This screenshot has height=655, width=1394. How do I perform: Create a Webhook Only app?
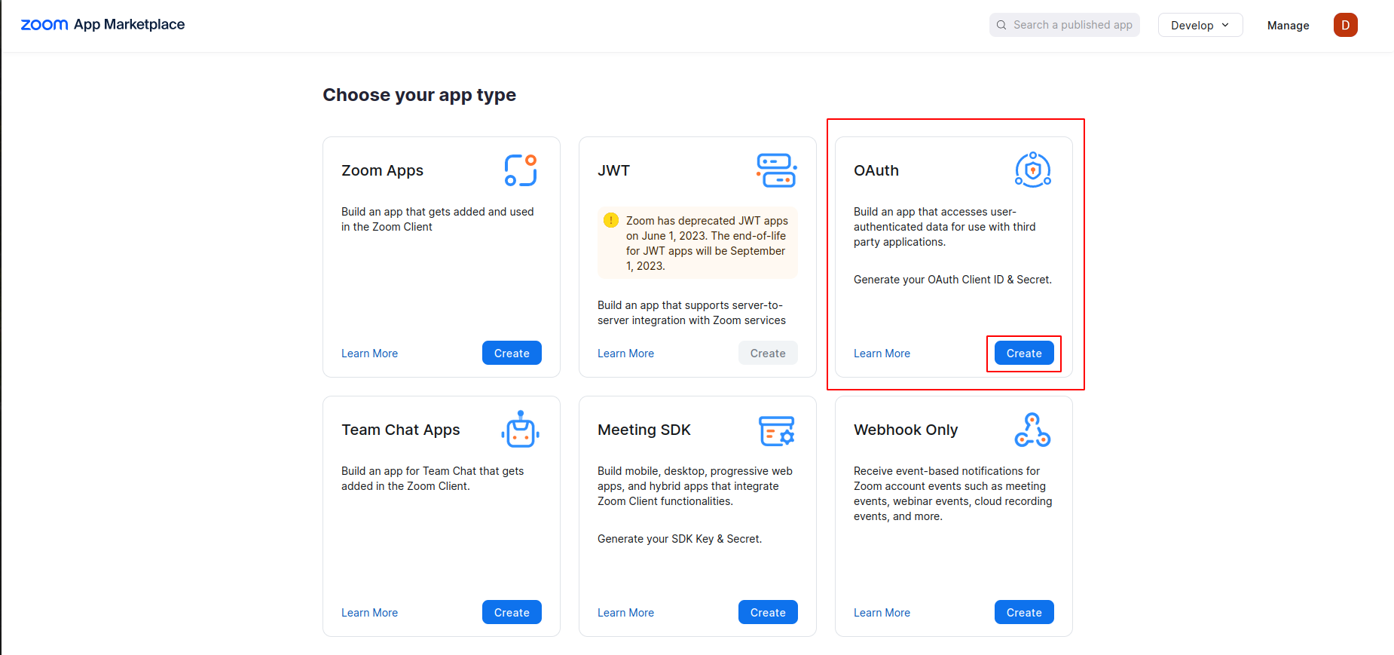(1024, 613)
